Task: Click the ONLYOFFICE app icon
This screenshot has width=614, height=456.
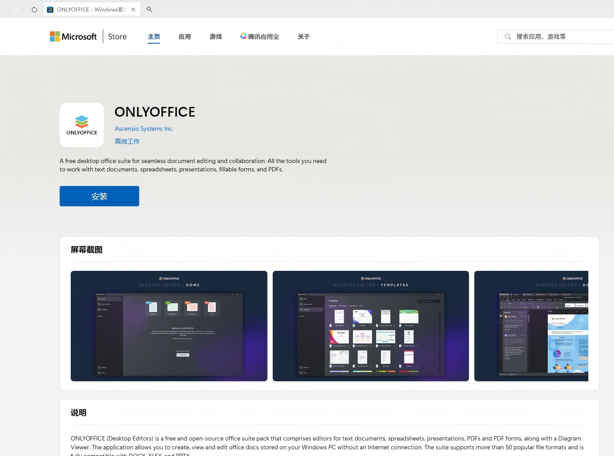Action: click(x=82, y=125)
